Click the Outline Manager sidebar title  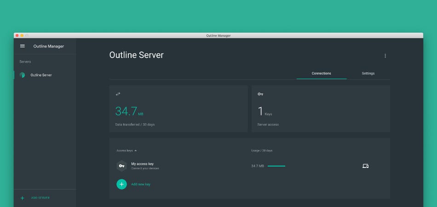pyautogui.click(x=48, y=46)
